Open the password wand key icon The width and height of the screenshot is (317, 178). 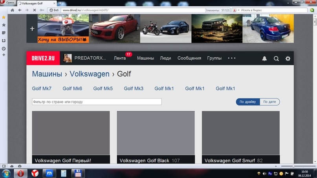point(42,10)
